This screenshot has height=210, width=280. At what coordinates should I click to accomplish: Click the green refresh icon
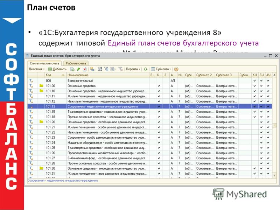click(146, 69)
